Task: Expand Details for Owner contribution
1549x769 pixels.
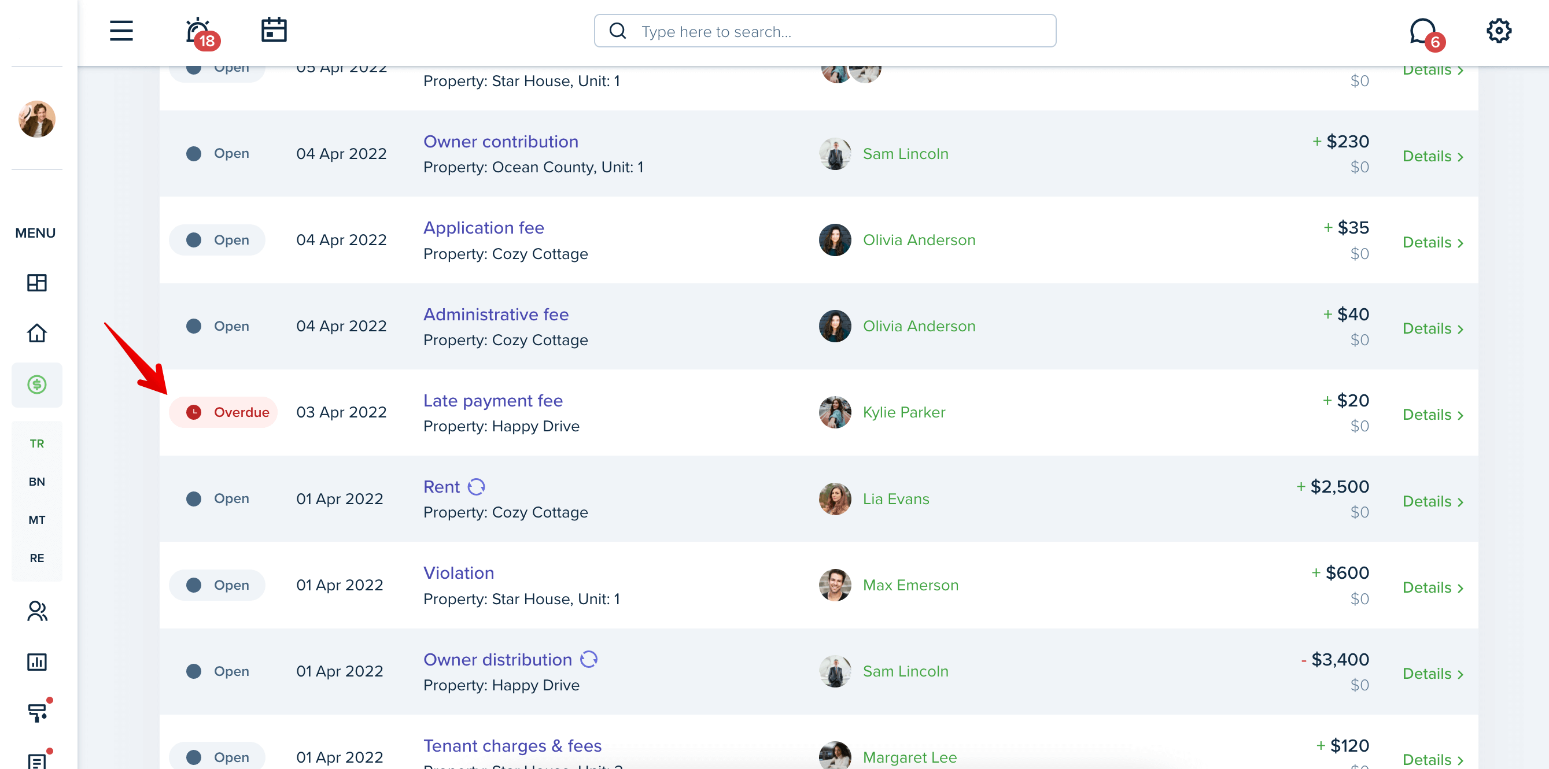Action: (1433, 156)
